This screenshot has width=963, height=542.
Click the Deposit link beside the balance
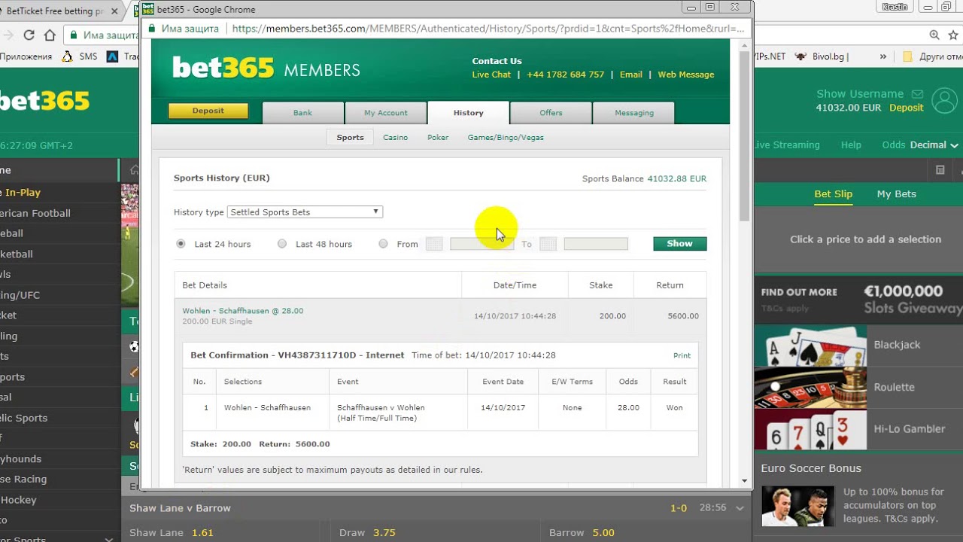(907, 108)
